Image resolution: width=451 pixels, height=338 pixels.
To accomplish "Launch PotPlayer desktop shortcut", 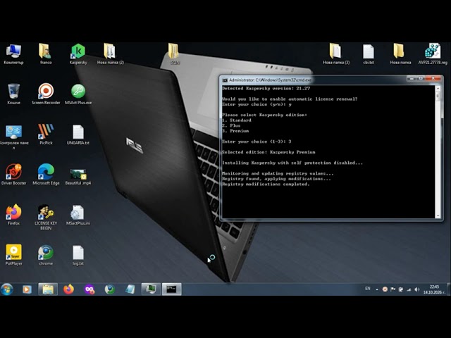I will (x=13, y=255).
